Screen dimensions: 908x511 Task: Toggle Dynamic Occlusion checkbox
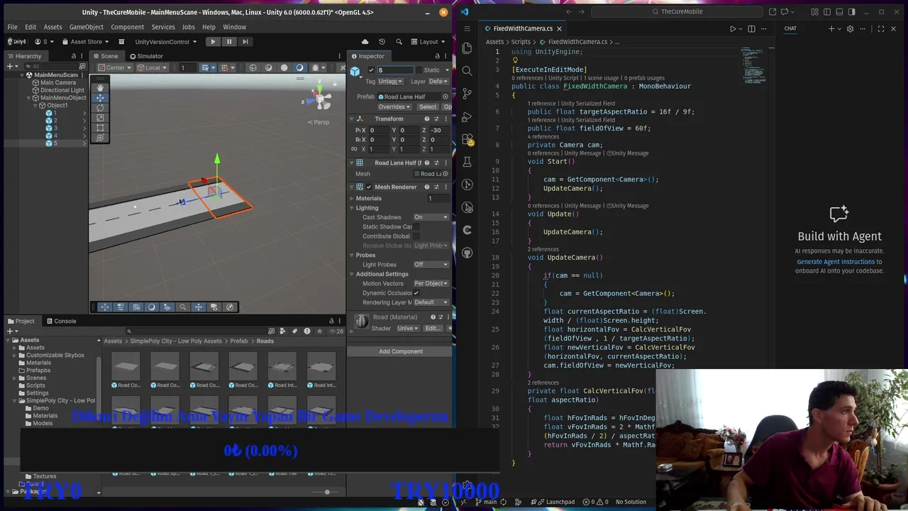click(416, 293)
